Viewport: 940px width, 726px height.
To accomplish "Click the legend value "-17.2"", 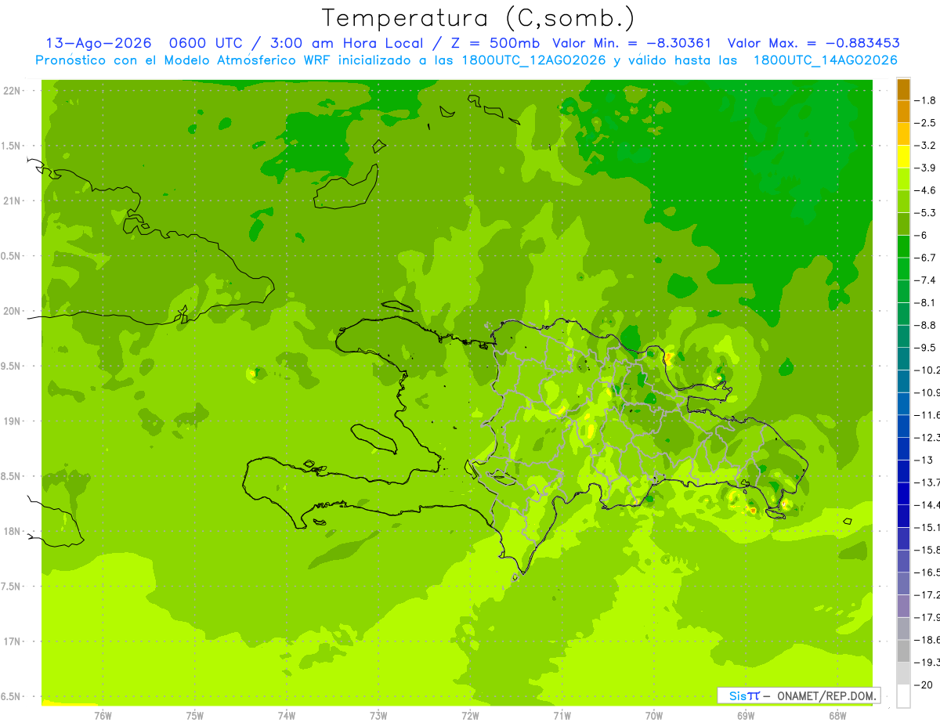I will pyautogui.click(x=929, y=595).
